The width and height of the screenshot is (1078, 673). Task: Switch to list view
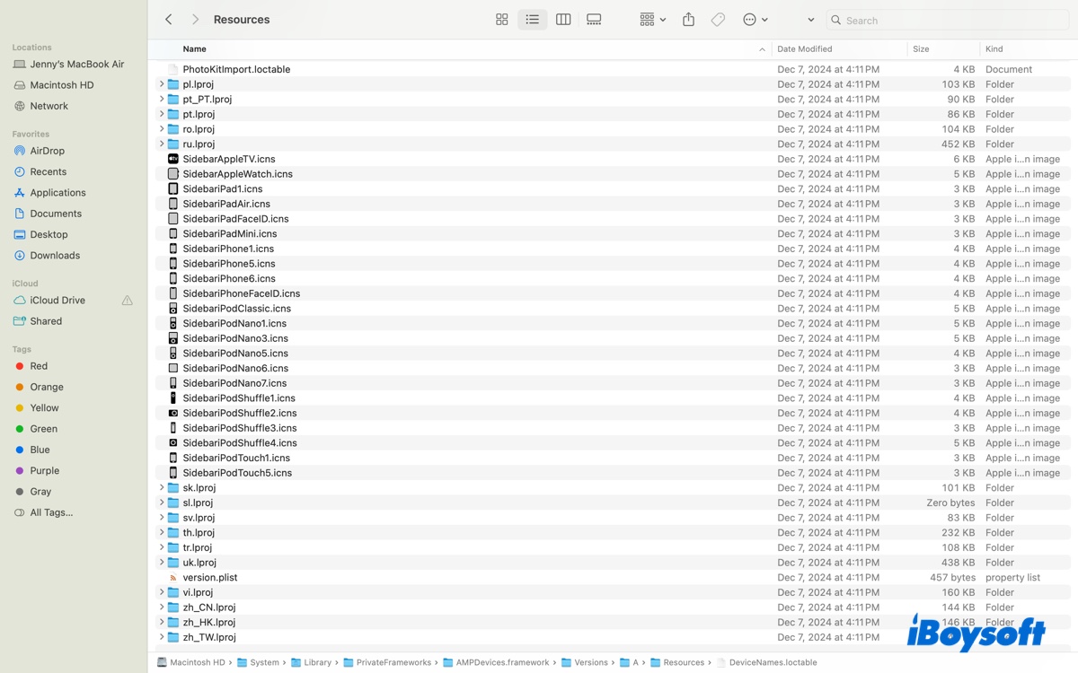[533, 20]
